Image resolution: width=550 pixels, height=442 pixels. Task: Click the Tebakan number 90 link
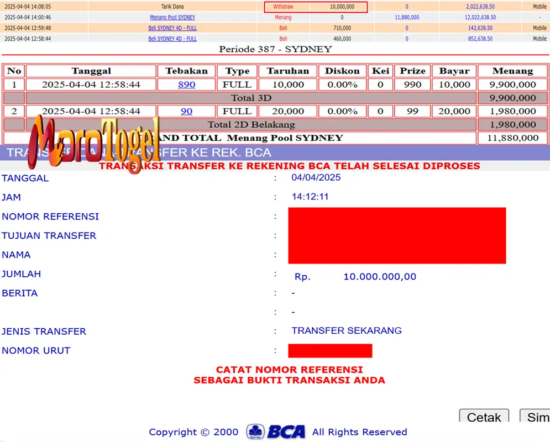coord(187,111)
